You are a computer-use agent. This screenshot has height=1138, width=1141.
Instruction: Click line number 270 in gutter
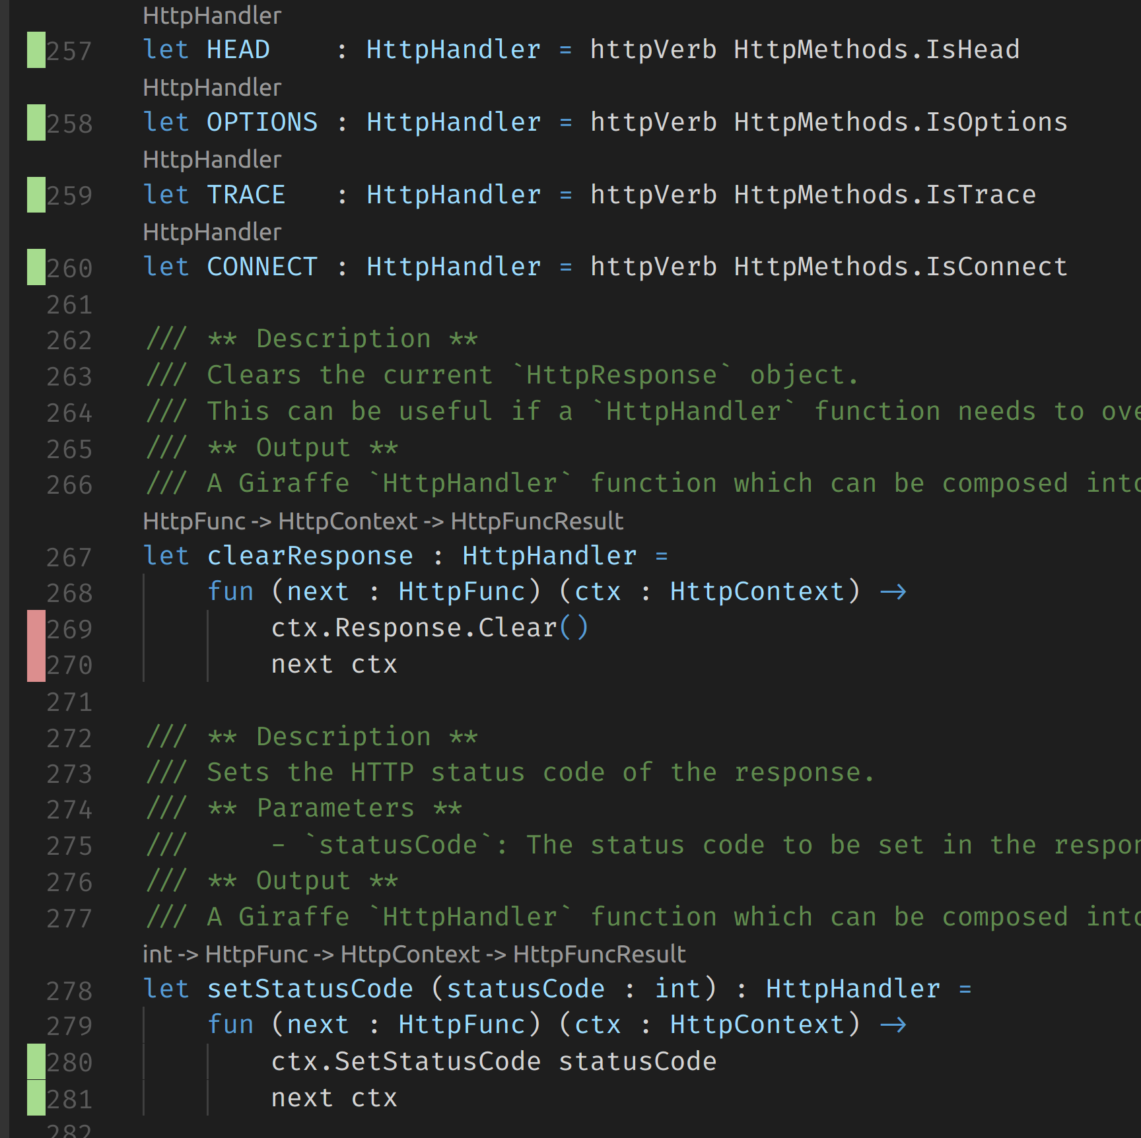coord(69,665)
